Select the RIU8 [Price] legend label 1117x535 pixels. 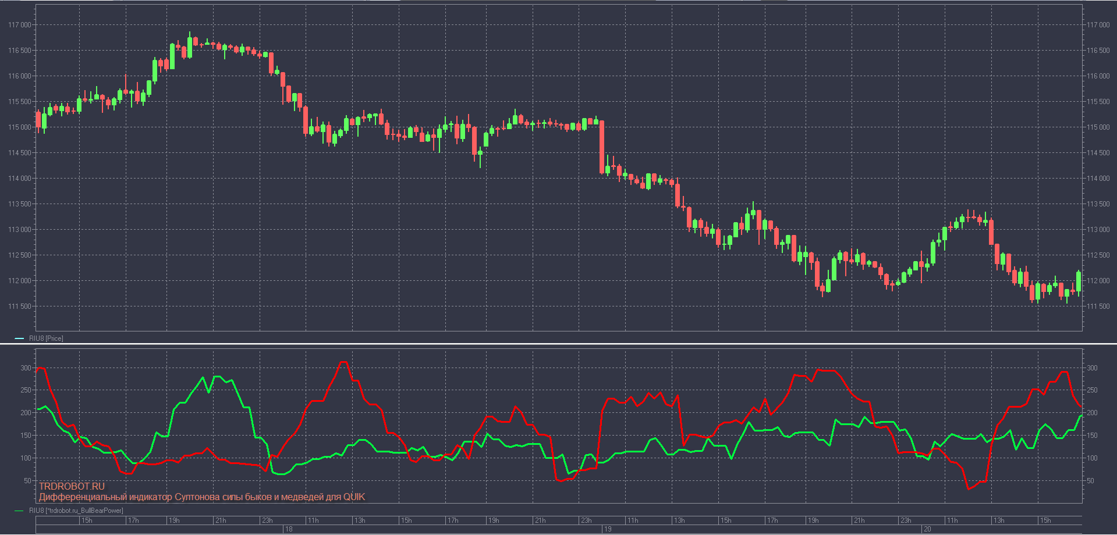click(x=46, y=338)
